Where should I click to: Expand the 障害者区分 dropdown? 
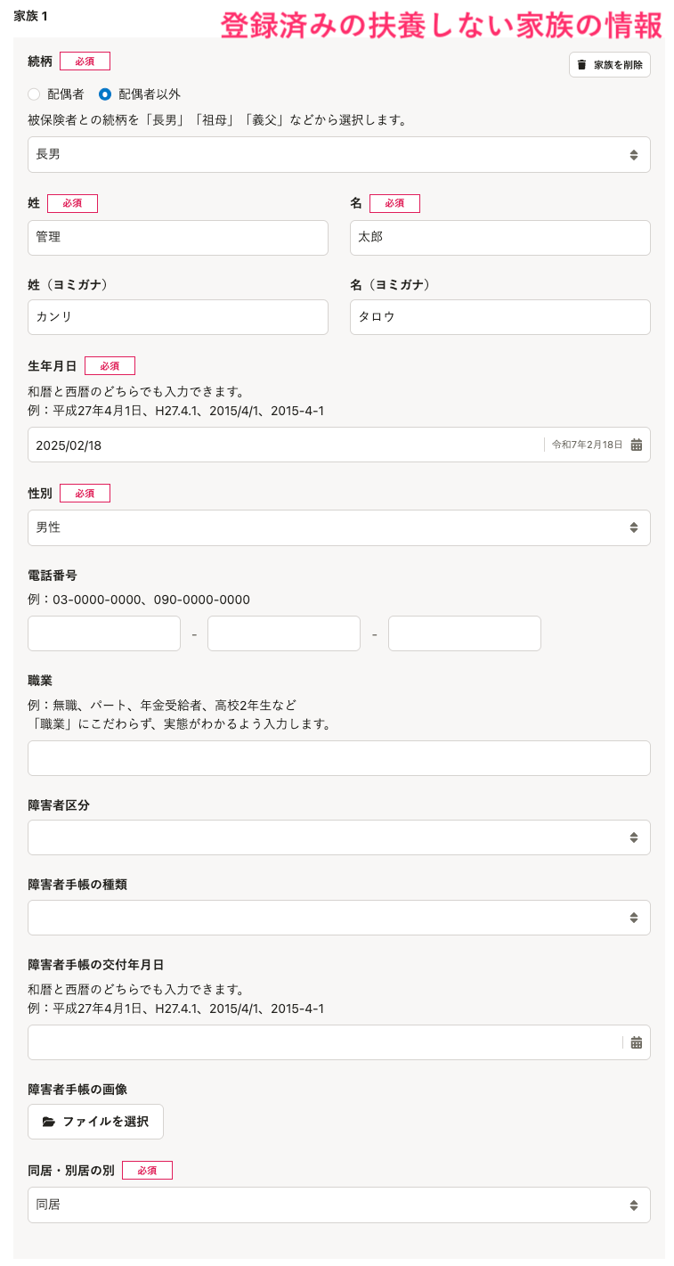pos(338,837)
